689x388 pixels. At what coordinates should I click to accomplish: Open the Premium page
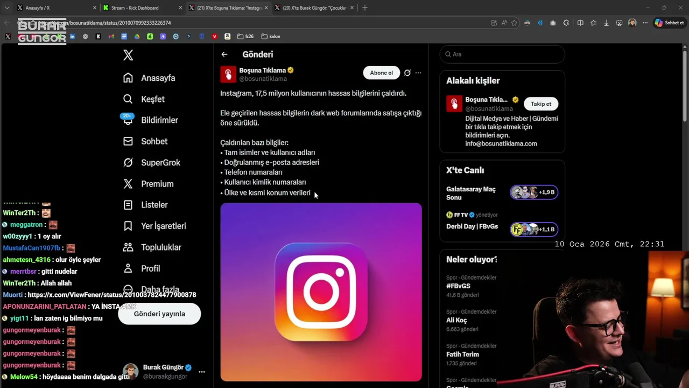tap(148, 184)
